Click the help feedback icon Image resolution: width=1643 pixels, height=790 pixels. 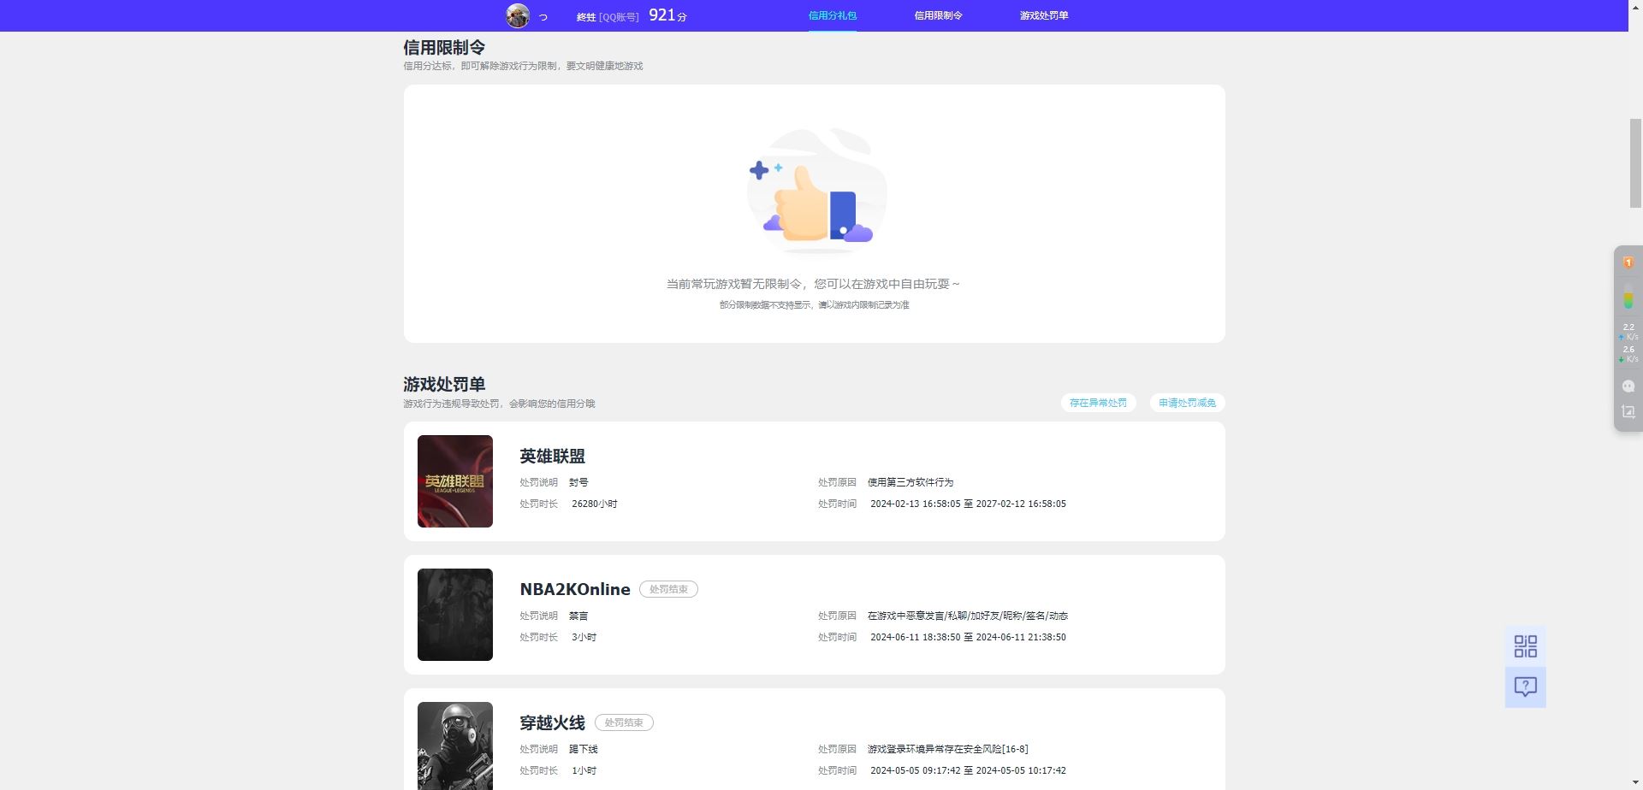tap(1527, 686)
